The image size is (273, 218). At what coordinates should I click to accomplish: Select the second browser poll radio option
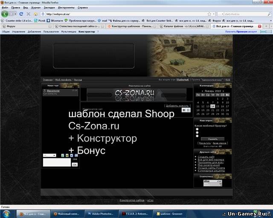point(197,132)
